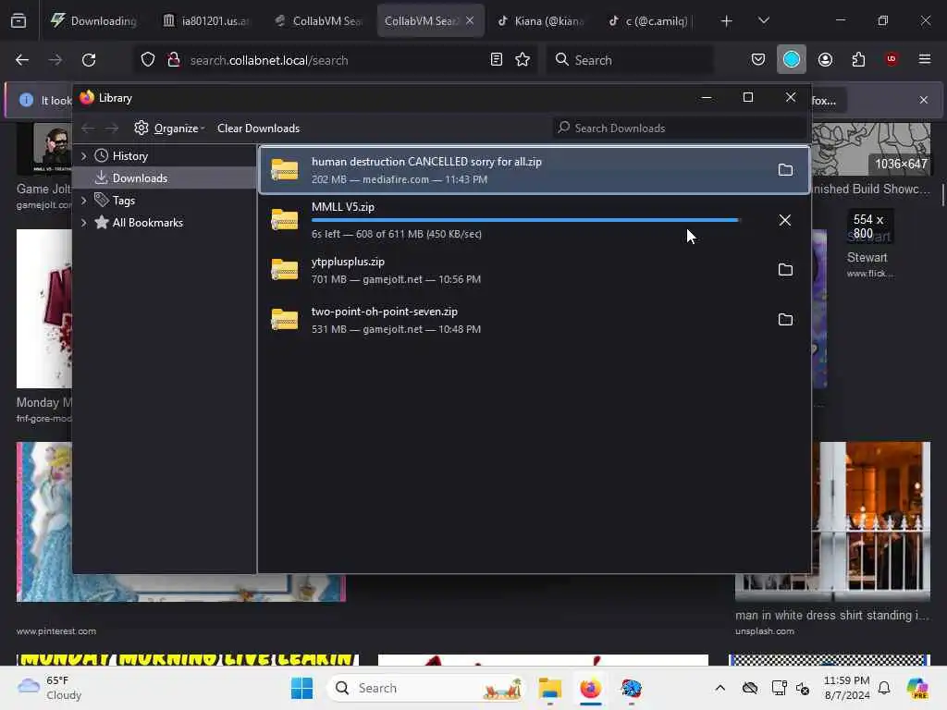This screenshot has width=947, height=710.
Task: Click Firefox taskbar icon
Action: click(x=590, y=688)
